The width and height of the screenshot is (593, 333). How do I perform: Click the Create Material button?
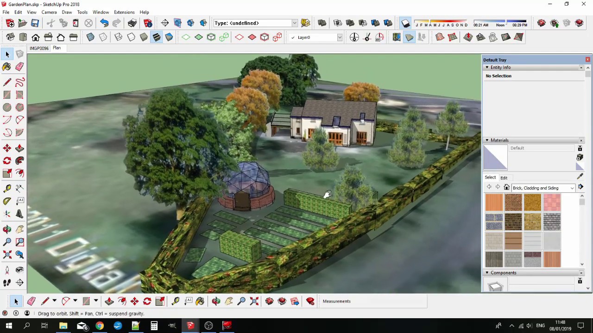(580, 158)
